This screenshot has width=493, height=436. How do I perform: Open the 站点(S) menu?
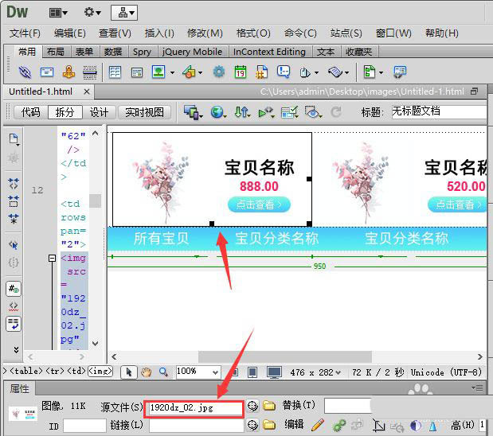click(x=346, y=33)
